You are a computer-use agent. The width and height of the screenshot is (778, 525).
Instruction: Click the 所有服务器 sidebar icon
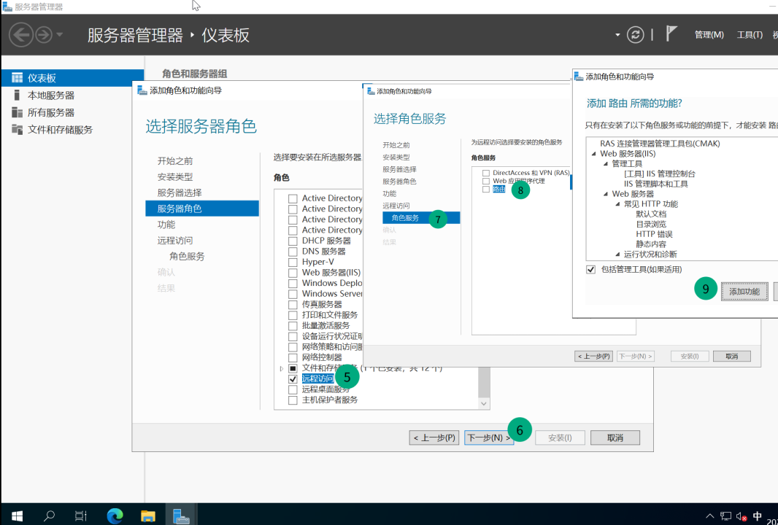pyautogui.click(x=17, y=112)
